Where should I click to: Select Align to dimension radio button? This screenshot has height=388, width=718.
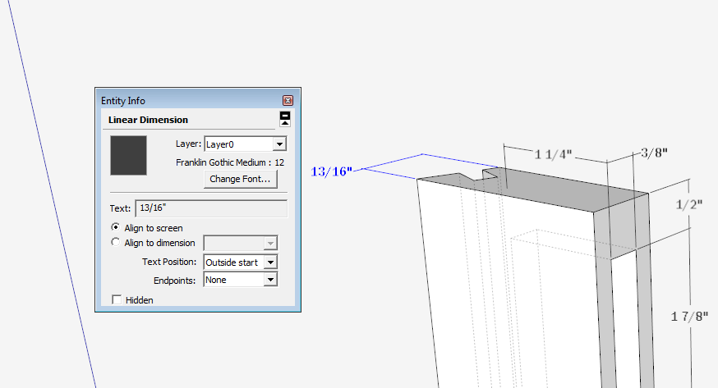coord(115,242)
